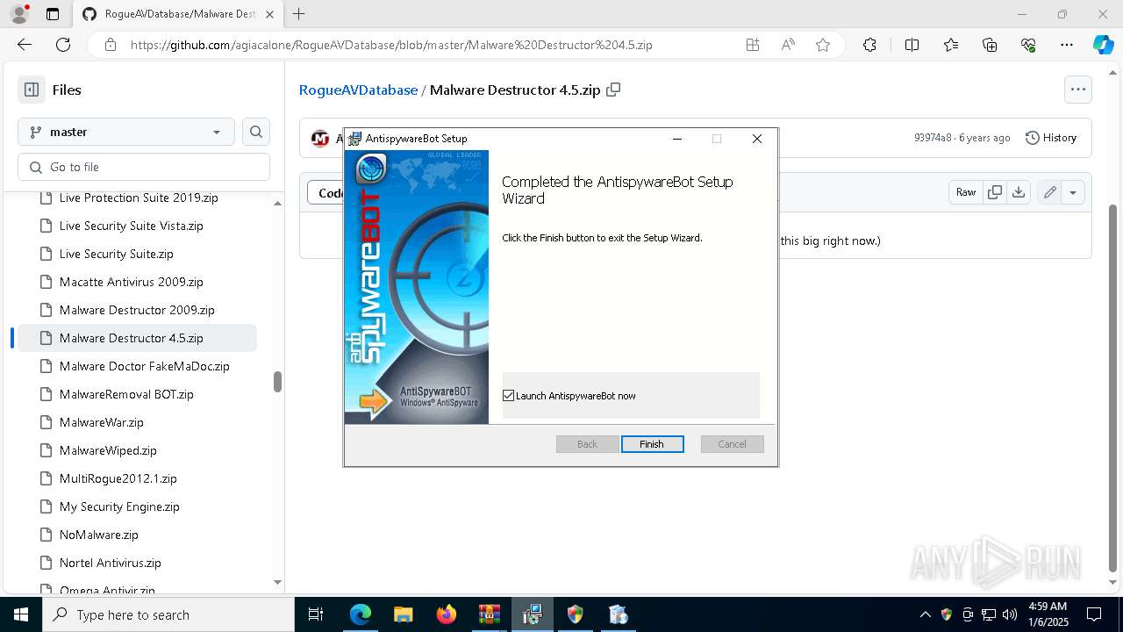Click the file search magnifier icon
The width and height of the screenshot is (1123, 632).
point(256,132)
